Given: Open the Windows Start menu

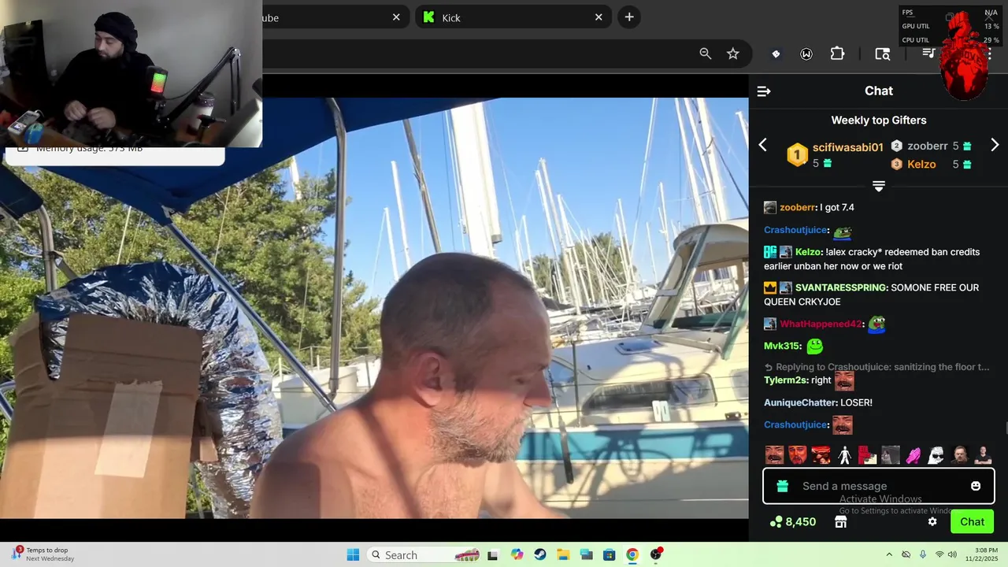Looking at the screenshot, I should tap(353, 554).
